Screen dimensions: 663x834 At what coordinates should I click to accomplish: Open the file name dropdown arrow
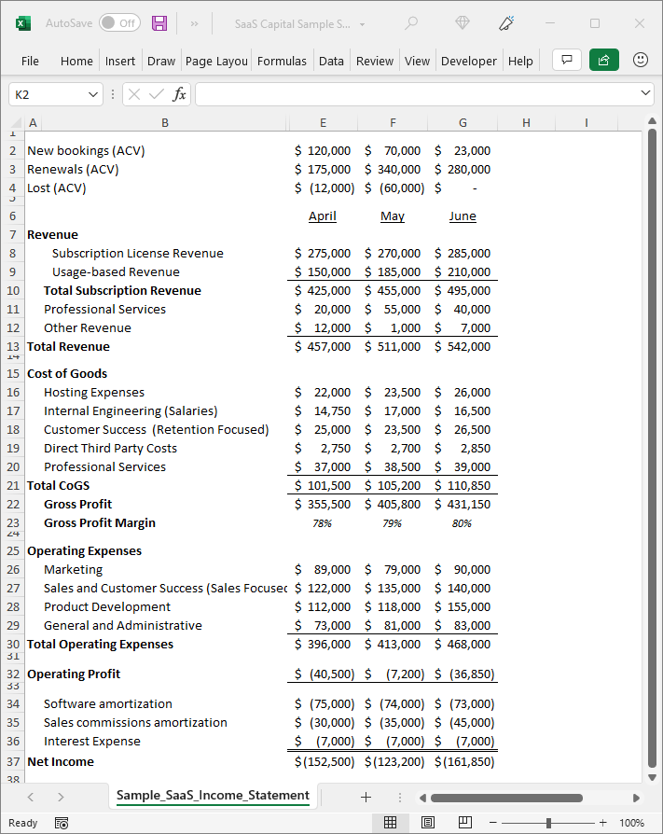[x=362, y=24]
